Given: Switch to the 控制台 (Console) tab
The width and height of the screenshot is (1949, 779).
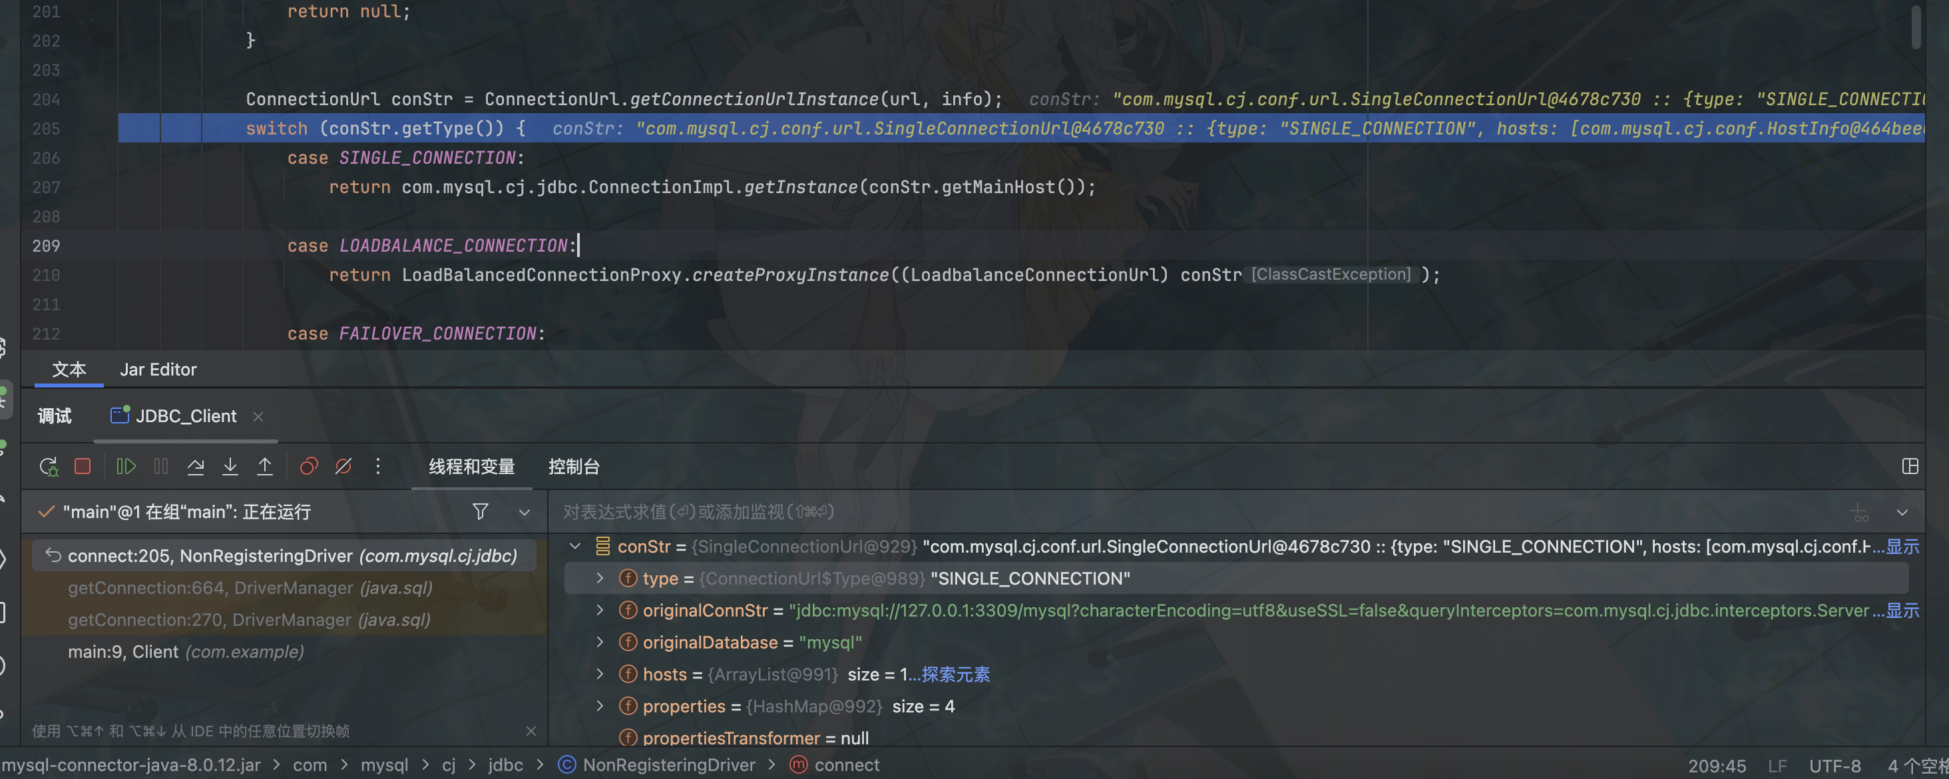Looking at the screenshot, I should 574,466.
